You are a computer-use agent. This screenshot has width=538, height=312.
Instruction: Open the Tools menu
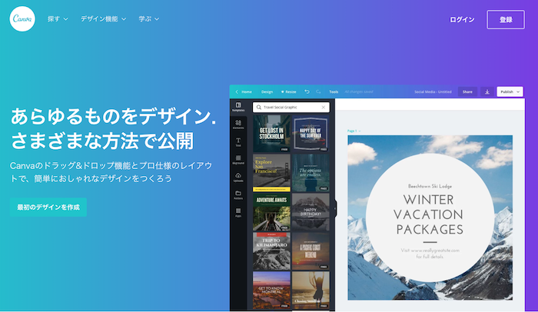[x=334, y=92]
